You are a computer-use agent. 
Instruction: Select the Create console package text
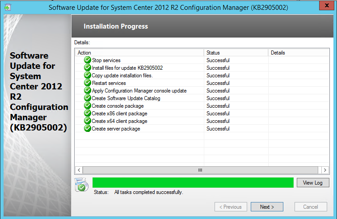click(118, 106)
